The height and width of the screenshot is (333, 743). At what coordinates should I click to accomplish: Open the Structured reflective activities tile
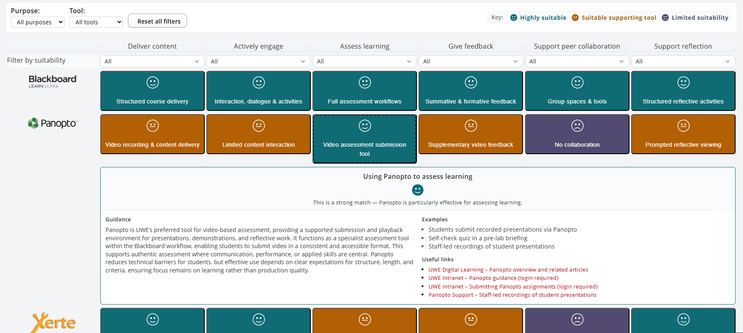pyautogui.click(x=683, y=91)
